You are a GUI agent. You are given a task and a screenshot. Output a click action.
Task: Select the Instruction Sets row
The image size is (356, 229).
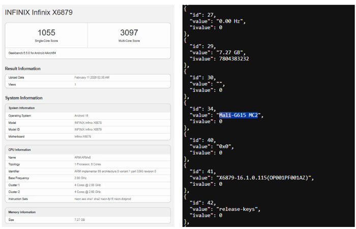pos(87,199)
